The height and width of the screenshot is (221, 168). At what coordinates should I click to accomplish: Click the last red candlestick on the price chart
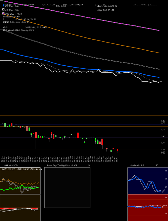(118, 150)
